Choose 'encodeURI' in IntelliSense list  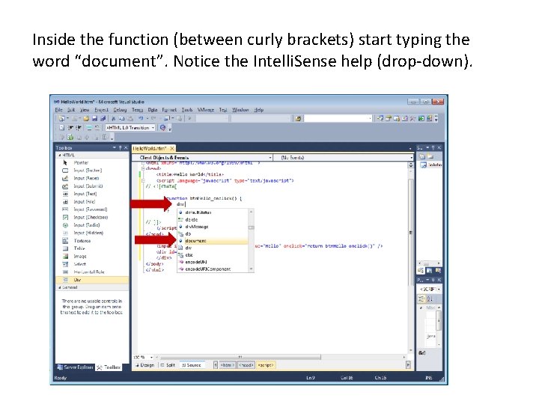(213, 262)
